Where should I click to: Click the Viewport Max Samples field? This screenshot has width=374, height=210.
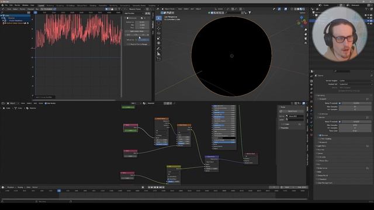tap(355, 106)
